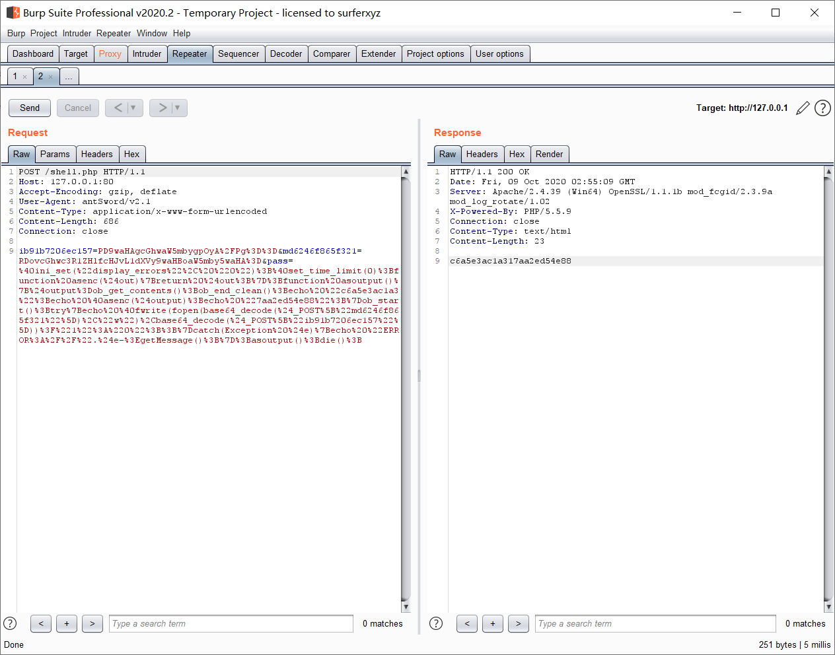Add new Repeater tab with the ... tab
835x655 pixels.
(x=69, y=77)
